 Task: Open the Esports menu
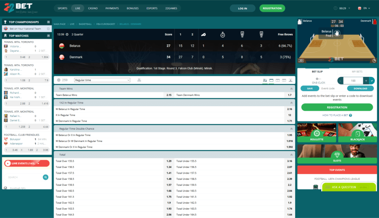(x=152, y=8)
